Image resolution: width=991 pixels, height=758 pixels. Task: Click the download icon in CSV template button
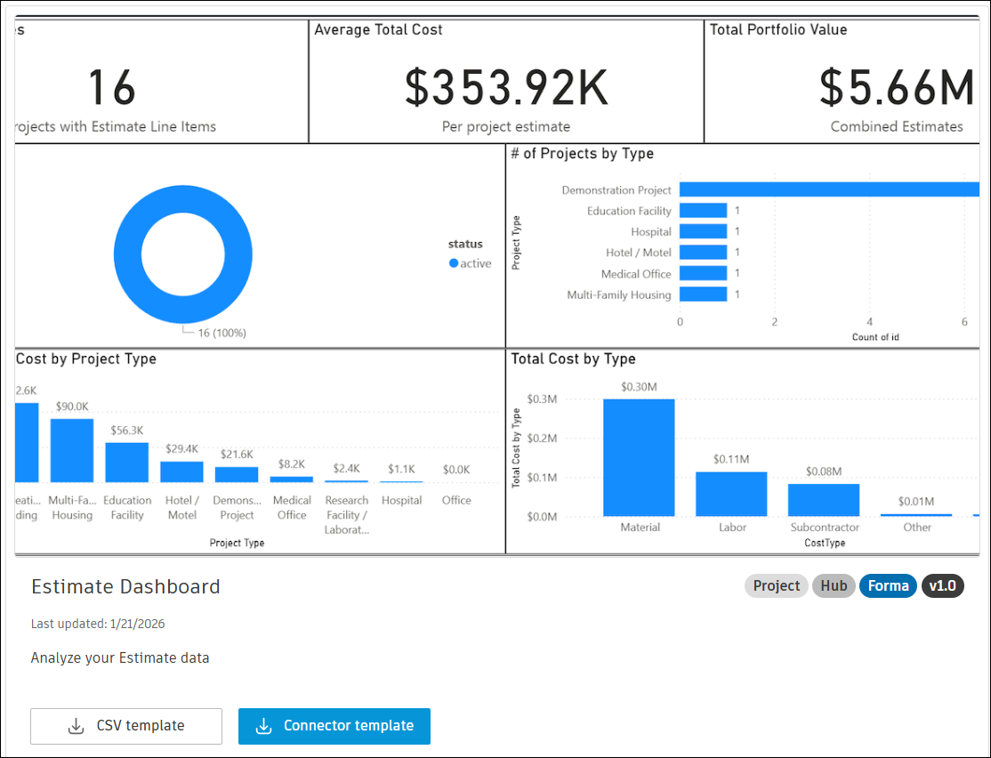[x=76, y=726]
